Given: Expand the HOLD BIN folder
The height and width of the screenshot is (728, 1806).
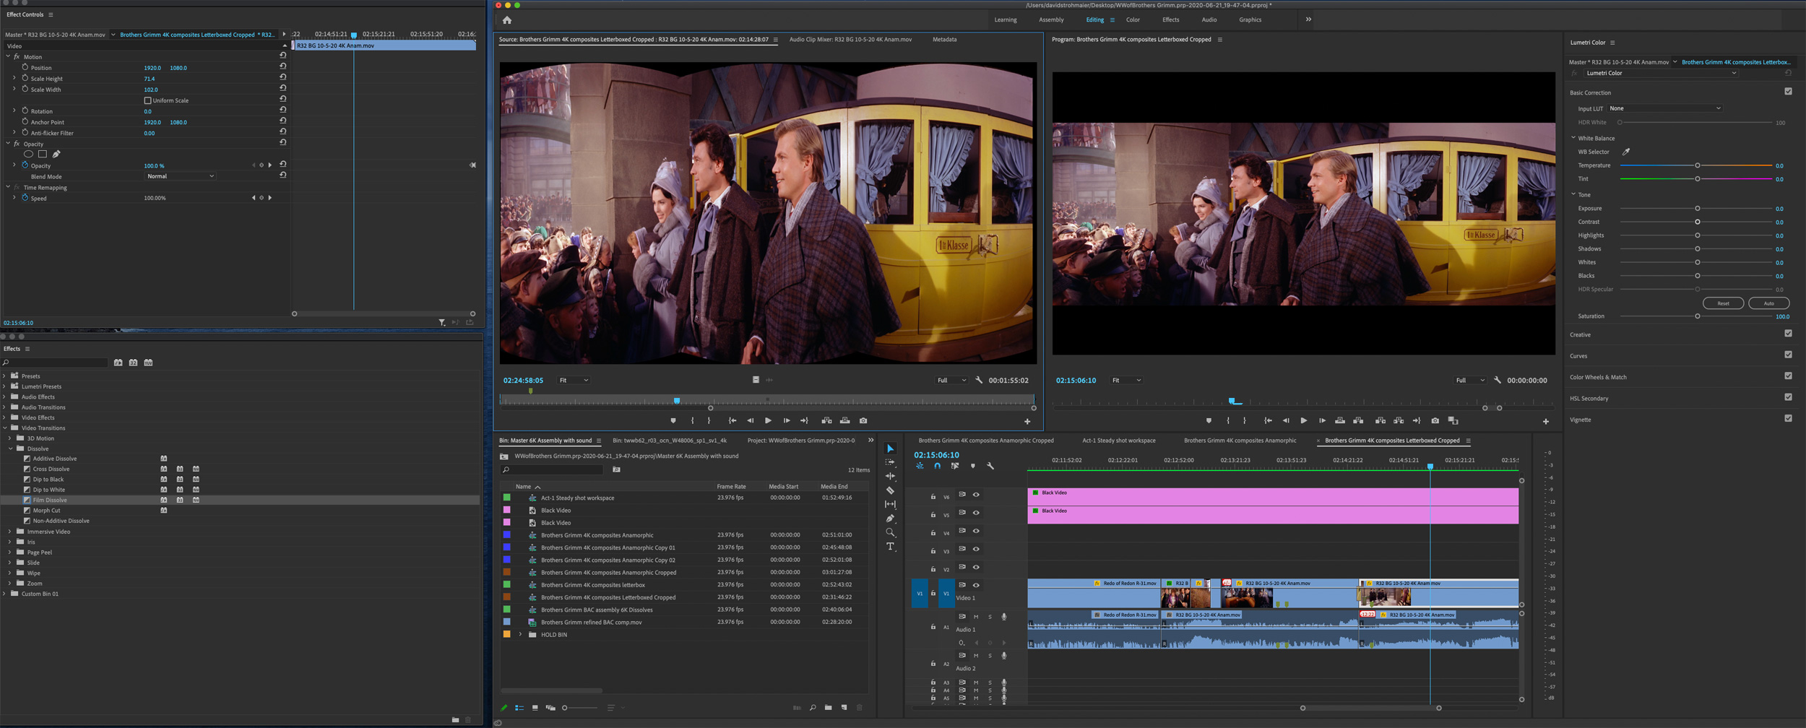Looking at the screenshot, I should click(x=520, y=634).
